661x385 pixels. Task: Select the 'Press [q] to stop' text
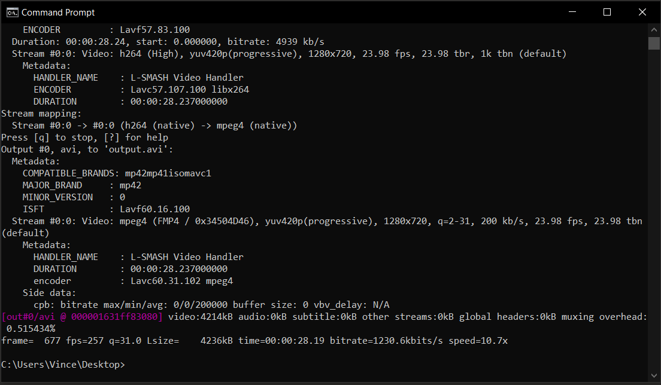48,137
